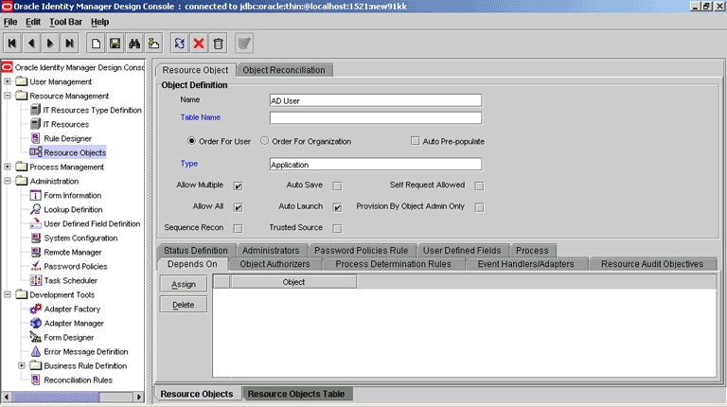Open Process Determination Rules tab

click(393, 264)
